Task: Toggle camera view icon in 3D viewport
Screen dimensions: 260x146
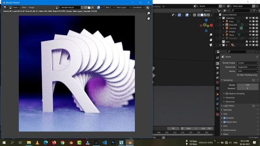Action: (211, 45)
